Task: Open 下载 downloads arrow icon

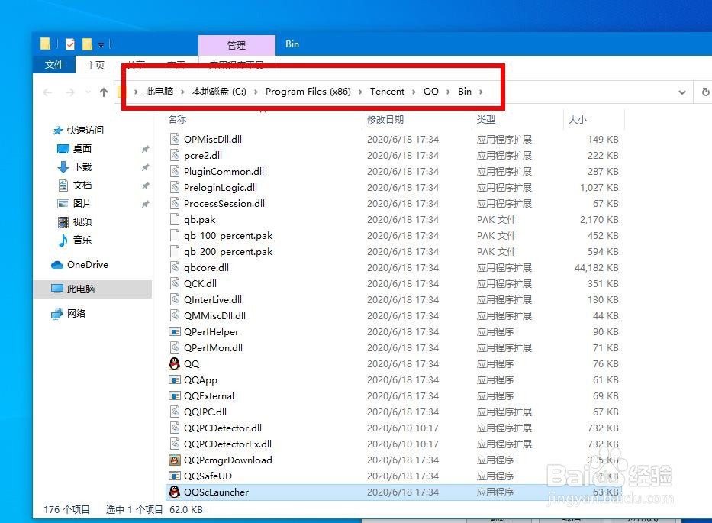Action: point(63,166)
